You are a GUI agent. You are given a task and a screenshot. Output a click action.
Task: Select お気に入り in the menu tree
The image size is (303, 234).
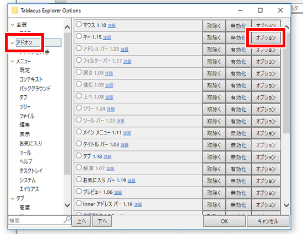click(31, 144)
